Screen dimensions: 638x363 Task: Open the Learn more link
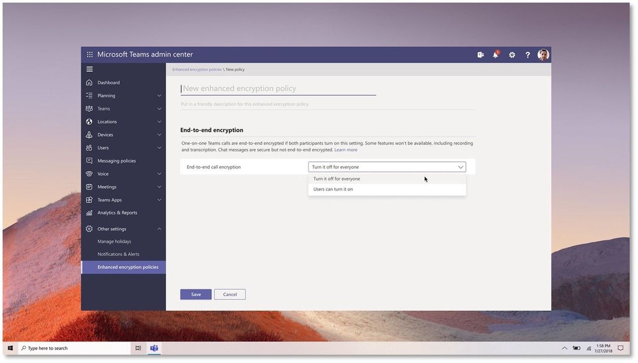(346, 150)
